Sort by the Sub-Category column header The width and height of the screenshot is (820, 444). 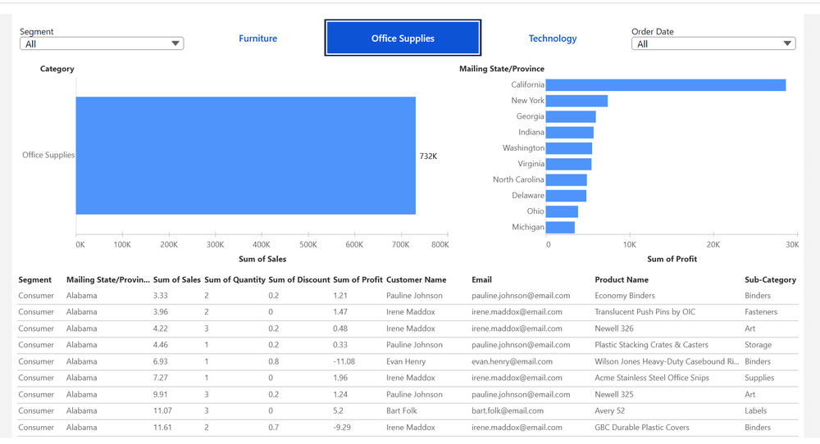pyautogui.click(x=770, y=280)
